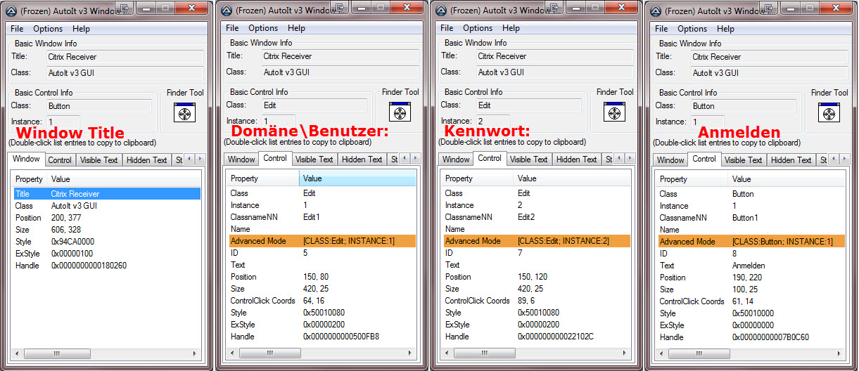Image resolution: width=859 pixels, height=371 pixels.
Task: Open the Options menu in the Kennwort window
Action: pos(478,28)
